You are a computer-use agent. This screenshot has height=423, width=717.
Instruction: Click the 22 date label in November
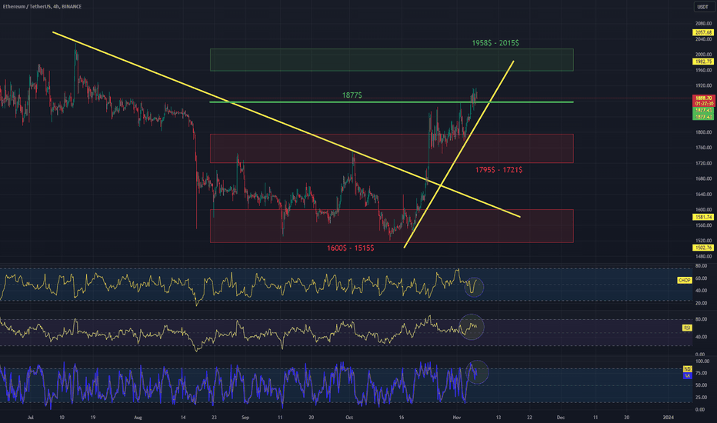coord(529,417)
